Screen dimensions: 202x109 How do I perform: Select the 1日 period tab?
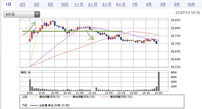coord(8,4)
